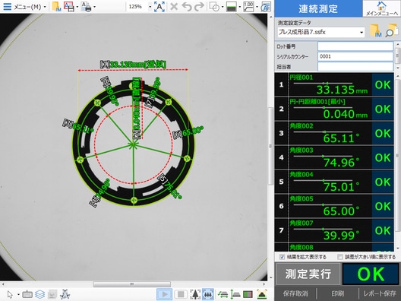Click the square-and-circle shape tool icon
The height and width of the screenshot is (301, 401).
coord(214,7)
